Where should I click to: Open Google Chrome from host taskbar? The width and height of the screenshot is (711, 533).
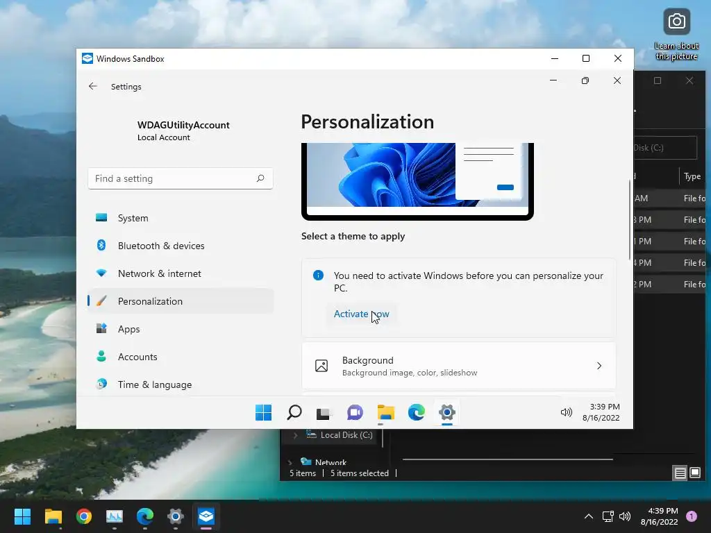tap(84, 516)
